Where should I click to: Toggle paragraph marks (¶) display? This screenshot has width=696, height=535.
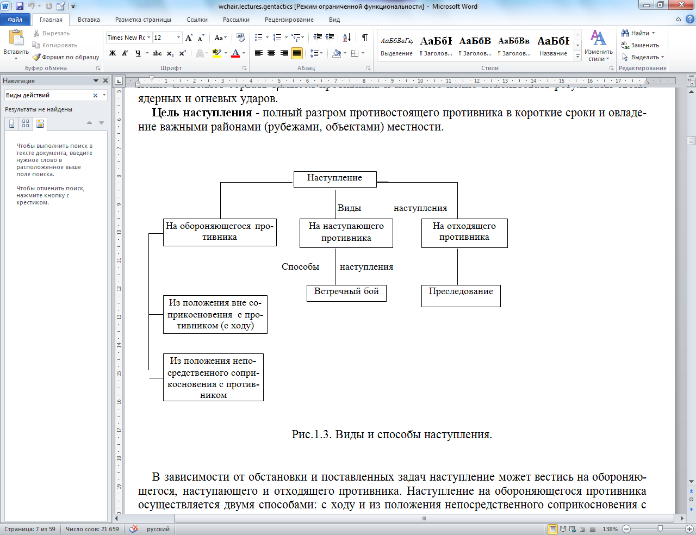tap(364, 38)
